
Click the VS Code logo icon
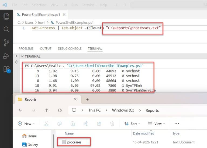coord(5,5)
